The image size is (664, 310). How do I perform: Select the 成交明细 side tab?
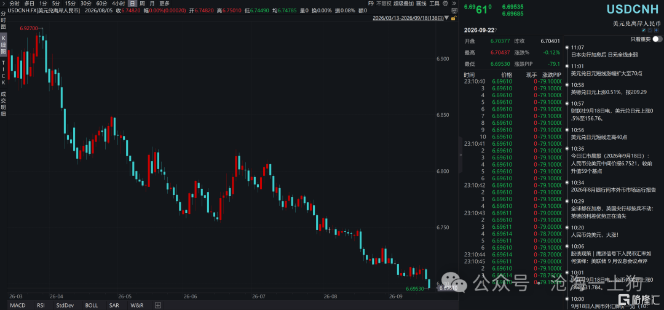pyautogui.click(x=4, y=103)
